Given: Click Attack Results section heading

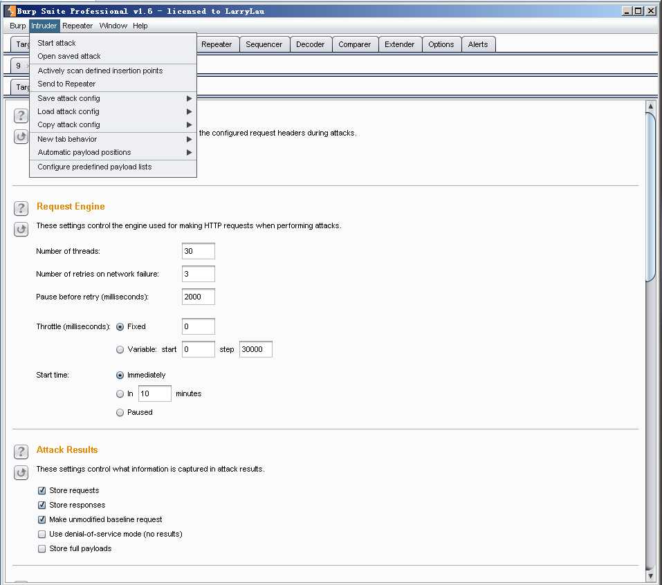Looking at the screenshot, I should tap(67, 450).
